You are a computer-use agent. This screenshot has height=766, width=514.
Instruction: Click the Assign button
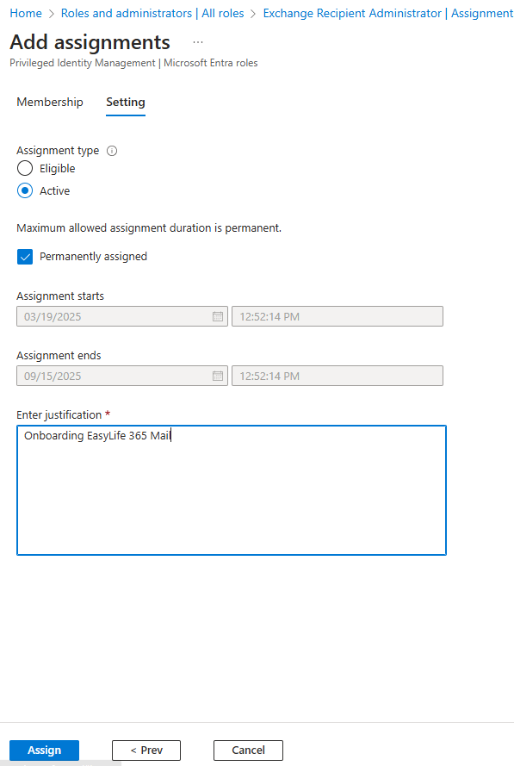[x=44, y=750]
